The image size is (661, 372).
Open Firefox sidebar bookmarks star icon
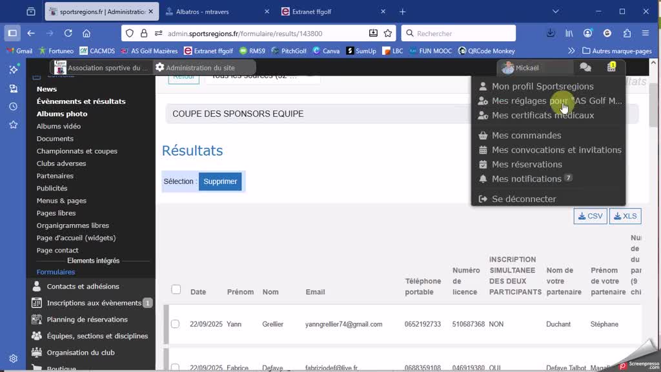point(13,125)
